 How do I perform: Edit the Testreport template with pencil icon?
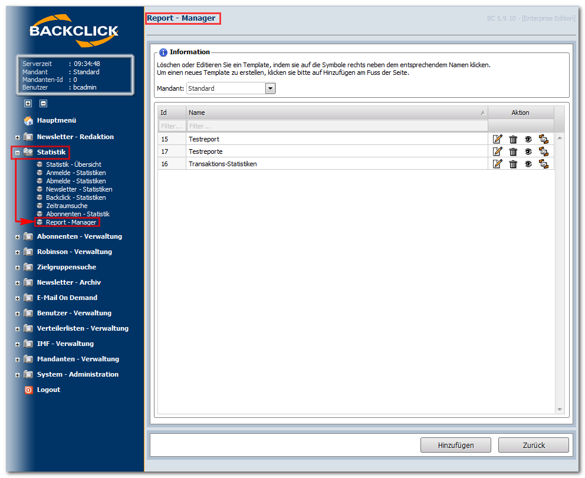pos(497,139)
